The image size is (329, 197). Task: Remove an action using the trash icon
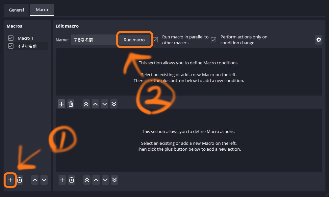click(x=71, y=180)
